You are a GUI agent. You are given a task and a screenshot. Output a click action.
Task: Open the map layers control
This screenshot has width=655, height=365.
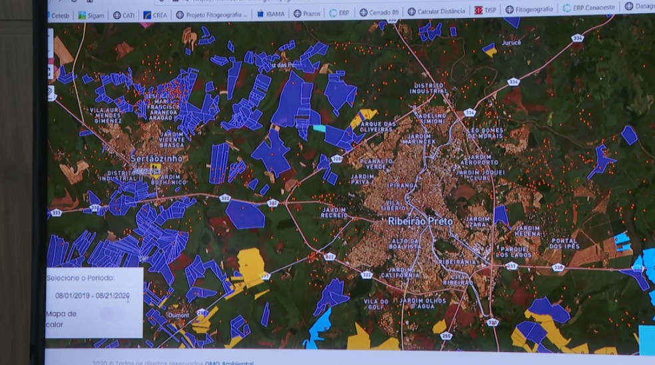pyautogui.click(x=51, y=93)
